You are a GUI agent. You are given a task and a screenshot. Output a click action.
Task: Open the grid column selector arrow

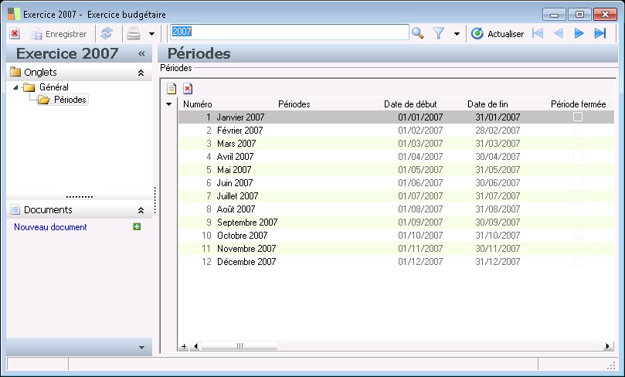click(x=169, y=104)
